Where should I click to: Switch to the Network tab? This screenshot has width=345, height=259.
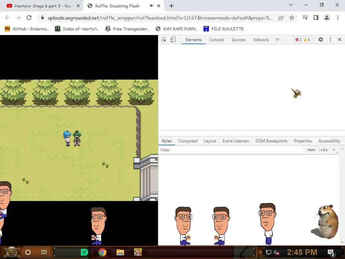[x=261, y=40]
